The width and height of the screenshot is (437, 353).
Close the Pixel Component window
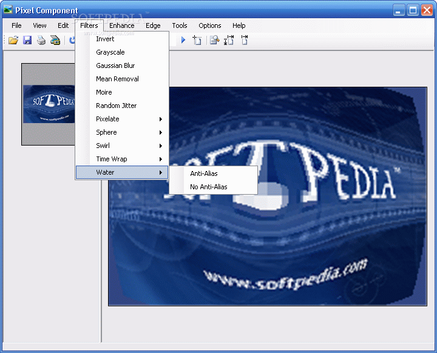click(x=427, y=10)
